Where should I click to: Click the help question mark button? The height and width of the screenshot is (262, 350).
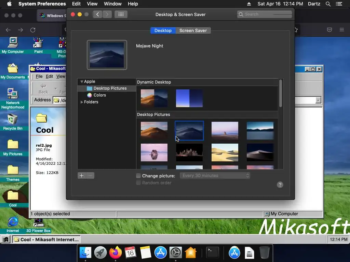tap(280, 185)
